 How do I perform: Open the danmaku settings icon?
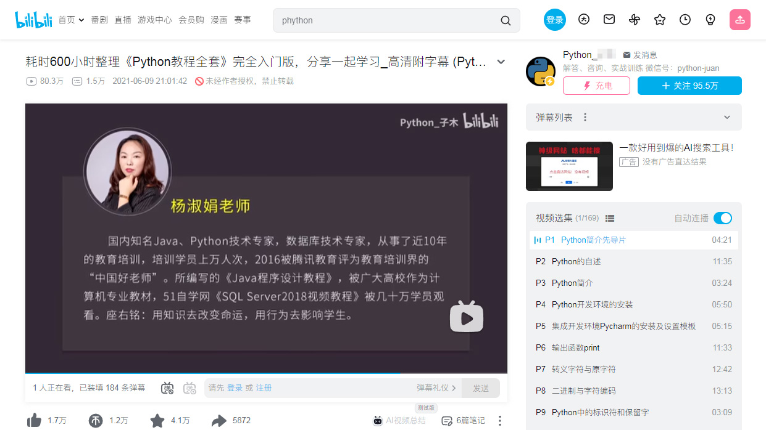pos(189,388)
